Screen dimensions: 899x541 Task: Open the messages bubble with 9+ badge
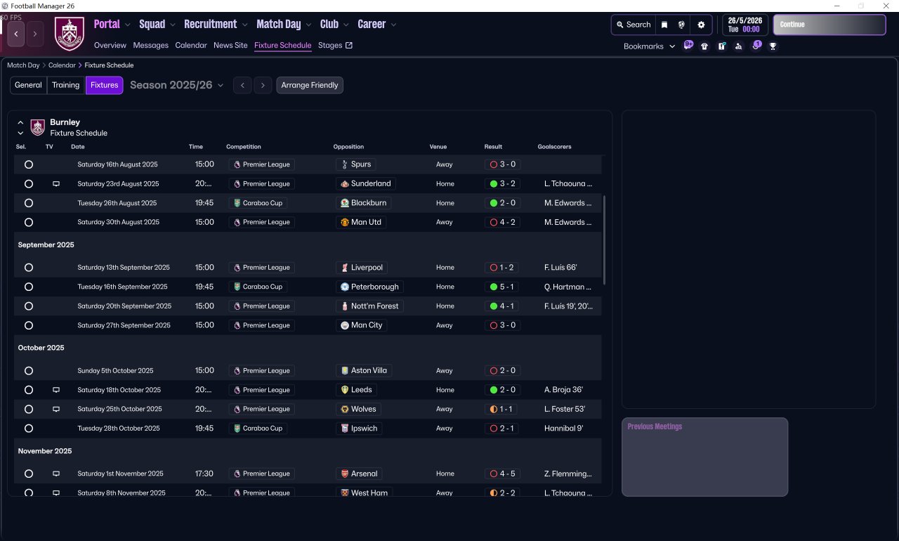click(688, 46)
